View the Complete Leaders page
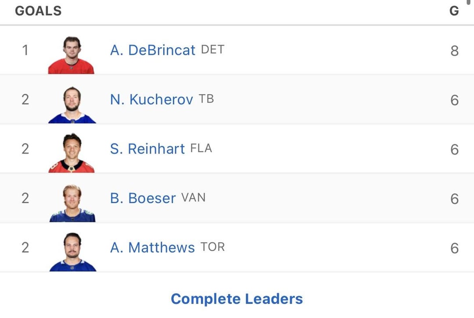The height and width of the screenshot is (318, 474). coord(237,299)
